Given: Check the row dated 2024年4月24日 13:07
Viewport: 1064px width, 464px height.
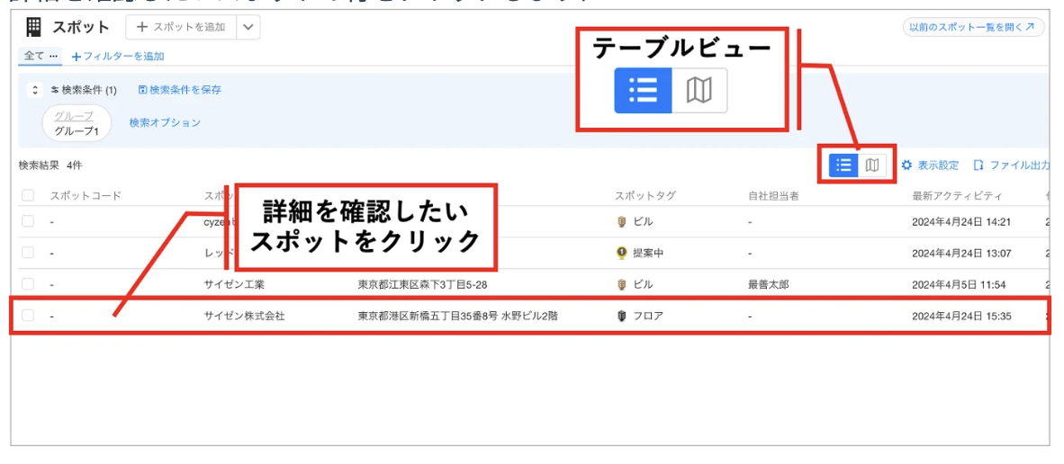Looking at the screenshot, I should click(x=28, y=253).
